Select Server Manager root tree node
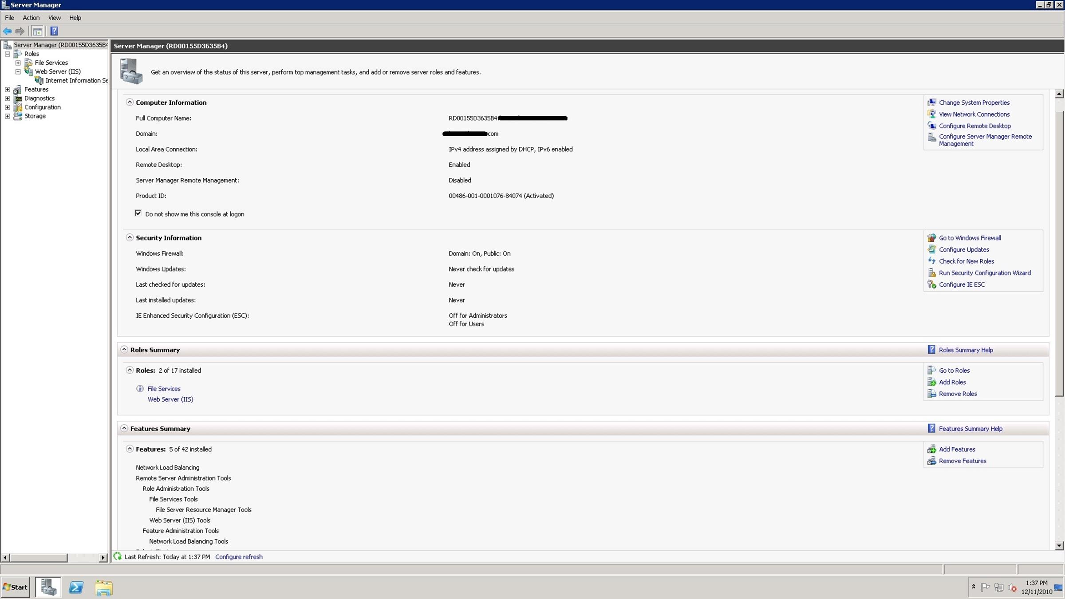Screen dimensions: 1065x599 60,45
